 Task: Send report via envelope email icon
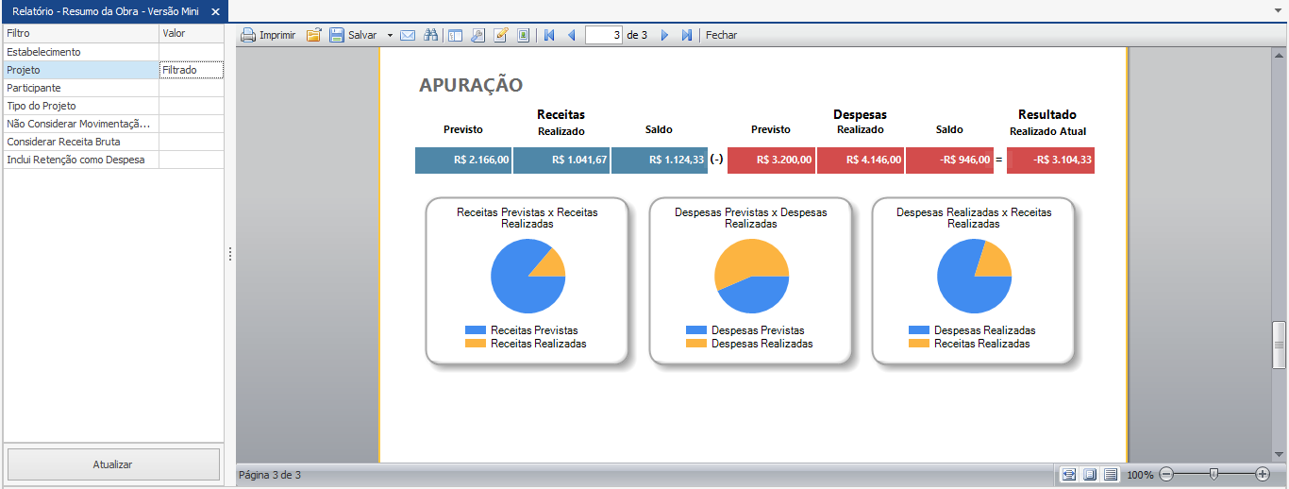(408, 35)
